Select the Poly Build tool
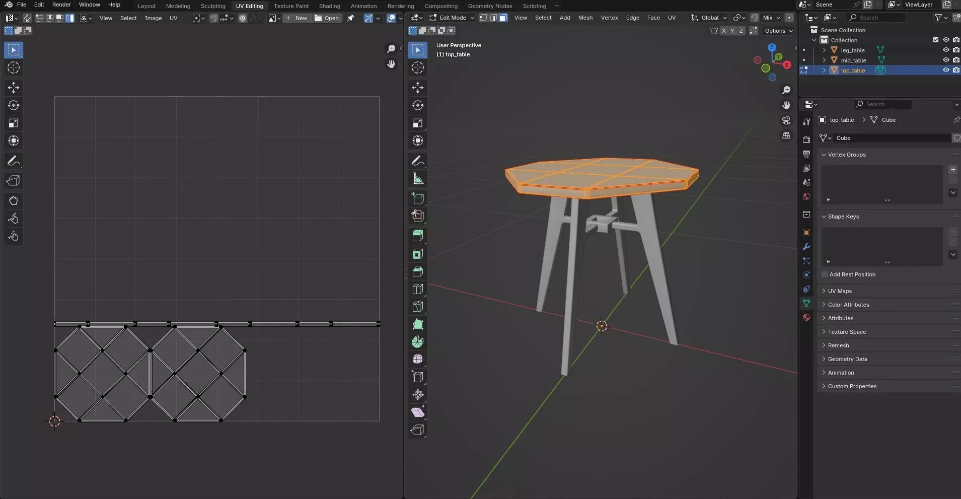 (x=418, y=324)
